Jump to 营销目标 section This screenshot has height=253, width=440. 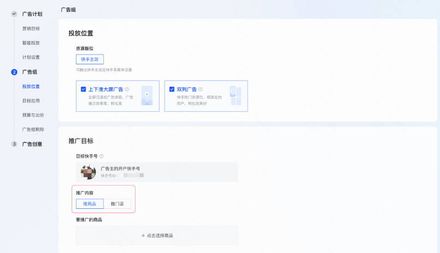pos(31,28)
